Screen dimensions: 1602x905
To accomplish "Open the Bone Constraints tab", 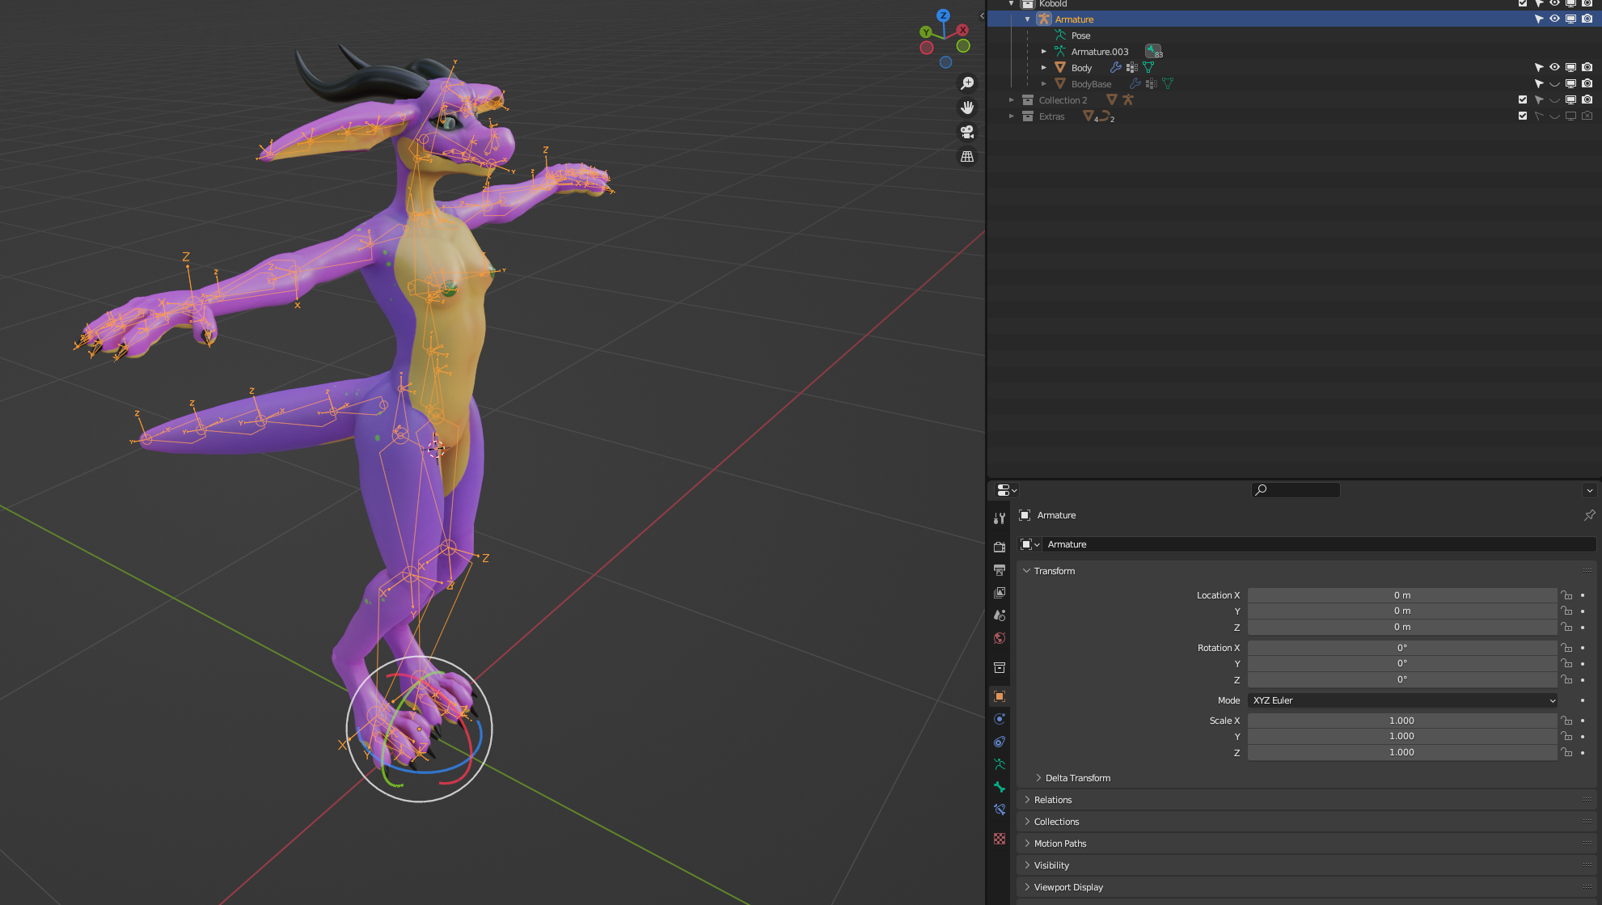I will (x=1000, y=810).
